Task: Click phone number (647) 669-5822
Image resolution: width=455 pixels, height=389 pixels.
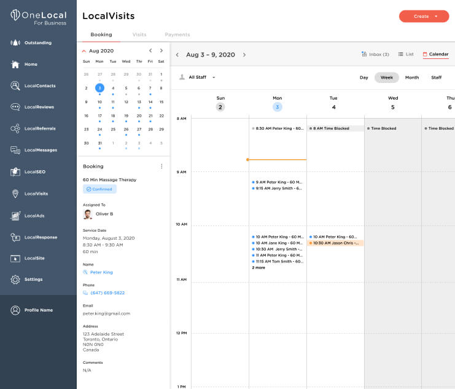Action: coord(107,293)
